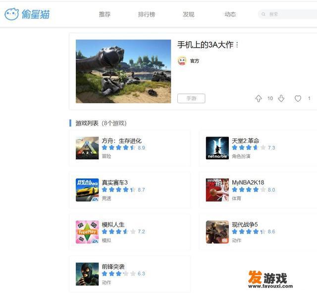This screenshot has width=317, height=293.
Task: Click the 6.3 rating of 前锋突袭
Action: (x=141, y=274)
